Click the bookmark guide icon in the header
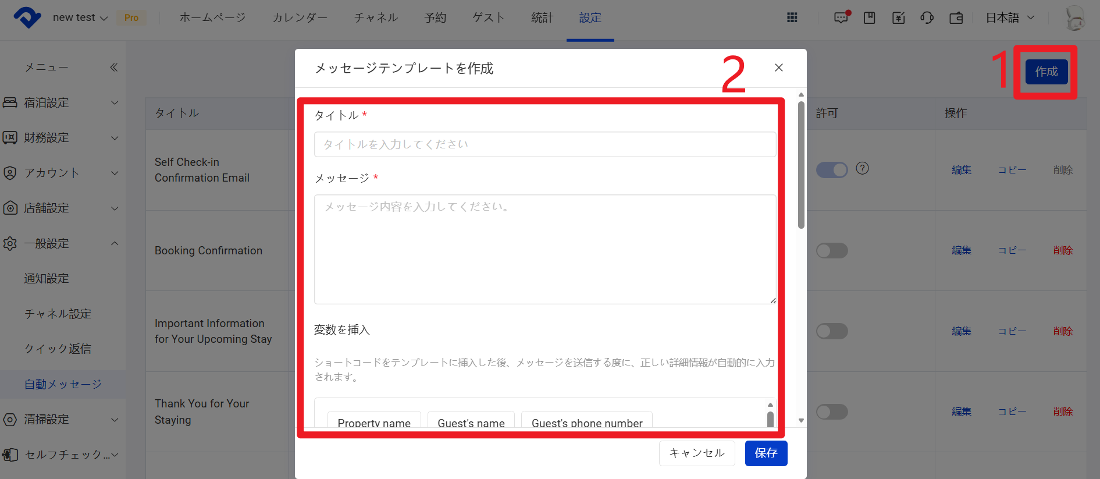 pos(870,17)
